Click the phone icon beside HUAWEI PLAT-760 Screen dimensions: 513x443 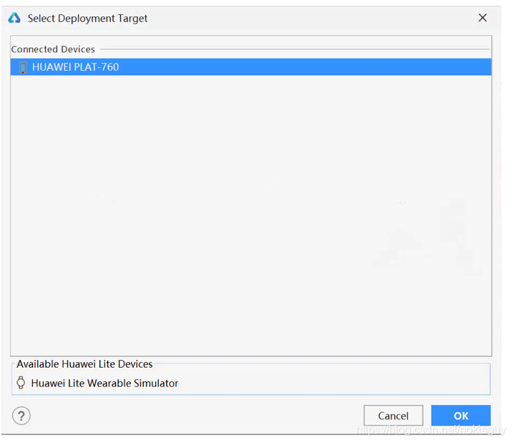click(23, 67)
